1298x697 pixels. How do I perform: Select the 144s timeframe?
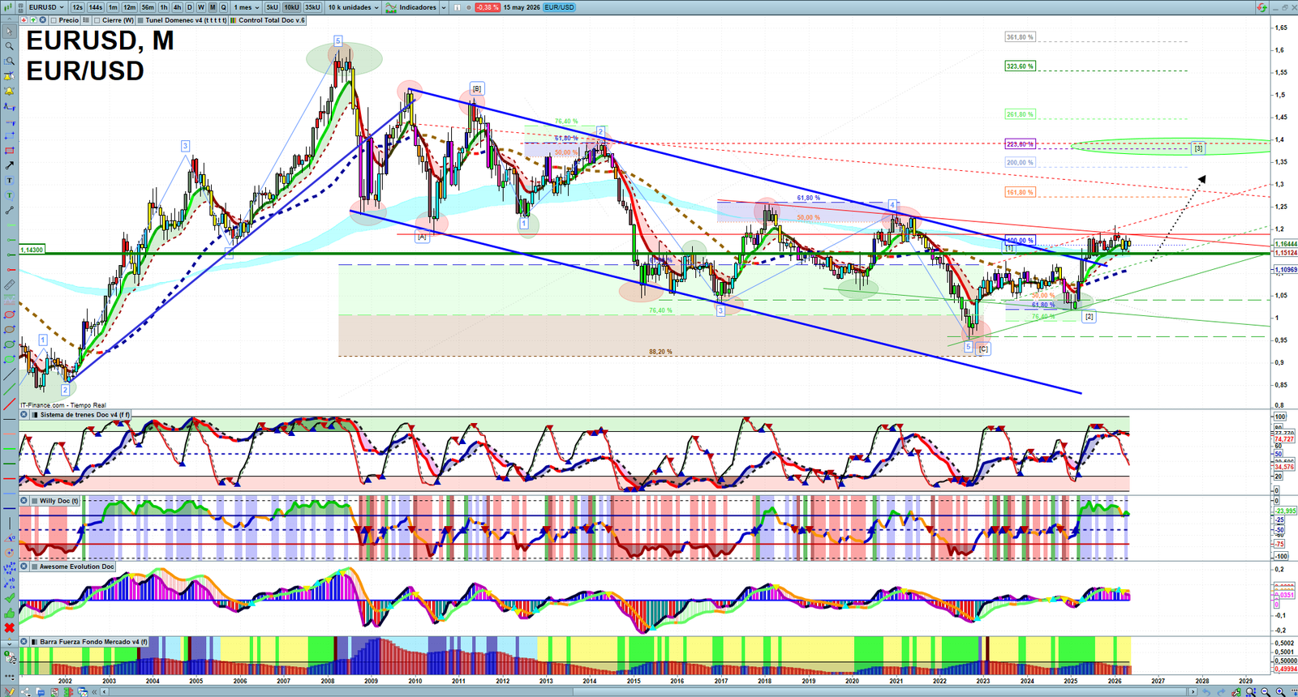pos(96,7)
